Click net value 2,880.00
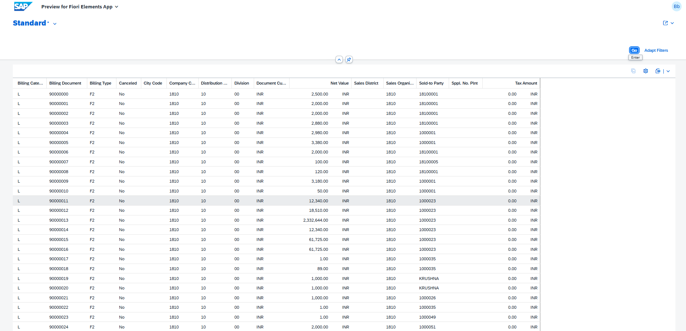Screen dimensions: 686x331 point(319,123)
